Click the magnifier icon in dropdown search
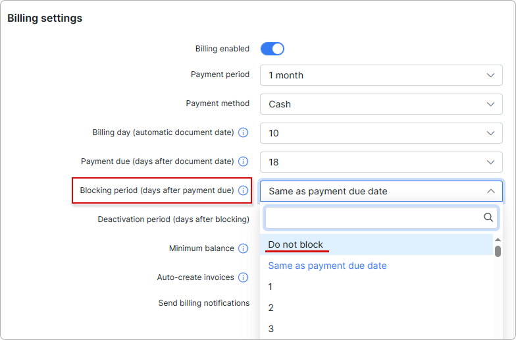Viewport: 516px width, 340px height. (488, 217)
